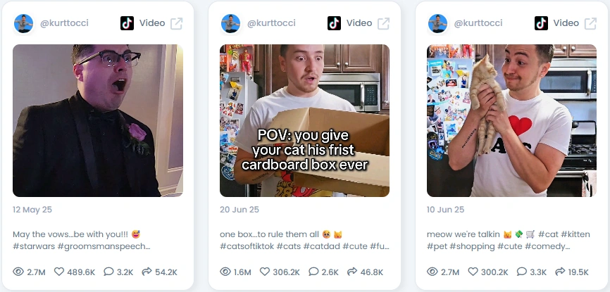Open @kurttocci profile from the kitten card
The image size is (610, 292).
click(x=478, y=23)
